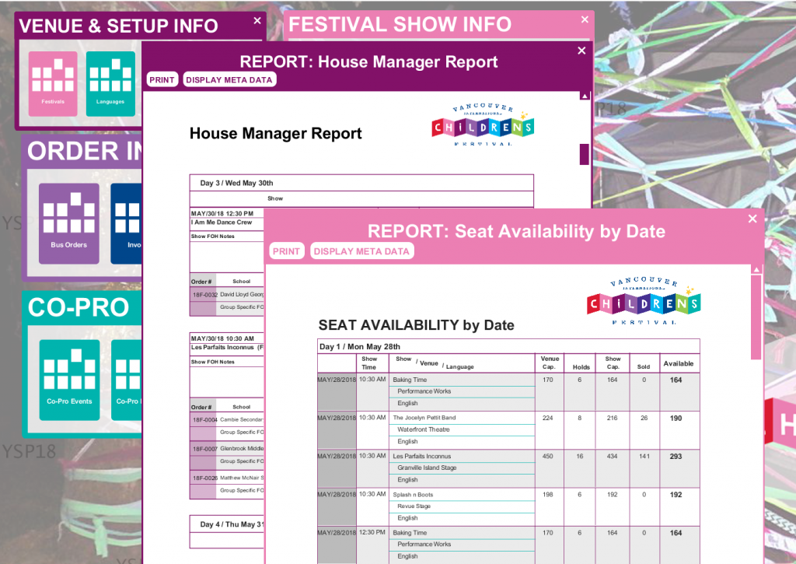Screen dimensions: 796x564
Task: Click order number 18F-0004
Action: (204, 419)
